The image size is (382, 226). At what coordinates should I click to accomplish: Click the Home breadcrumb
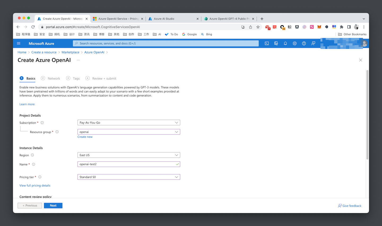pos(22,52)
